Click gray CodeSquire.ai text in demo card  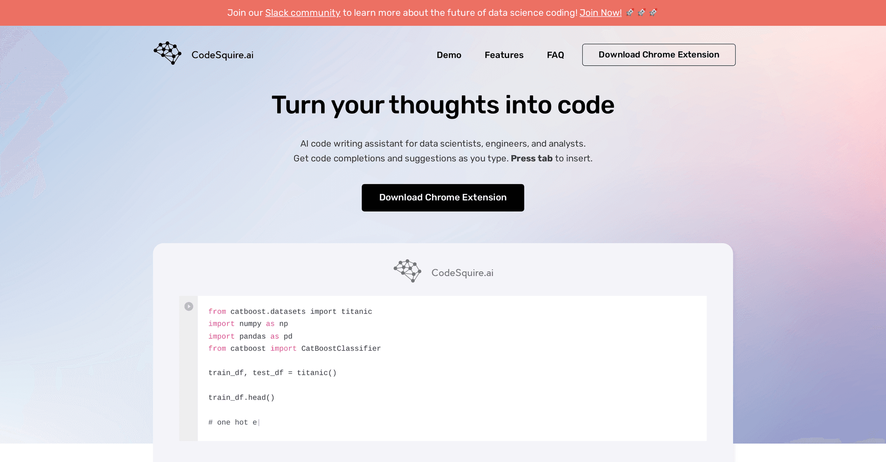[462, 273]
